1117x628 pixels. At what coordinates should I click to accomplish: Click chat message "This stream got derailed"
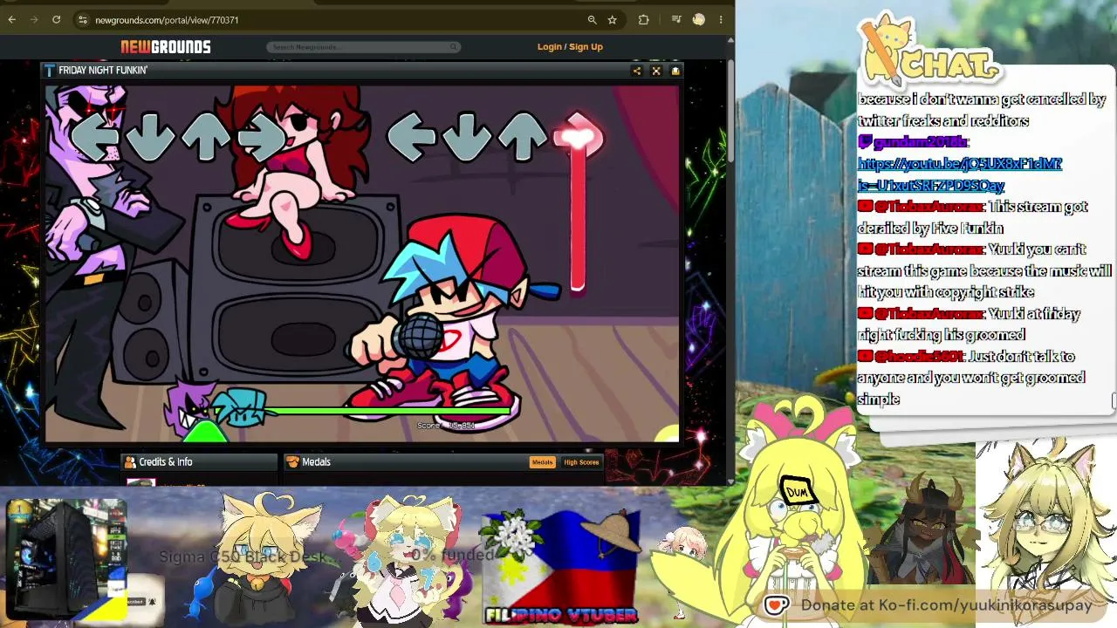[973, 217]
